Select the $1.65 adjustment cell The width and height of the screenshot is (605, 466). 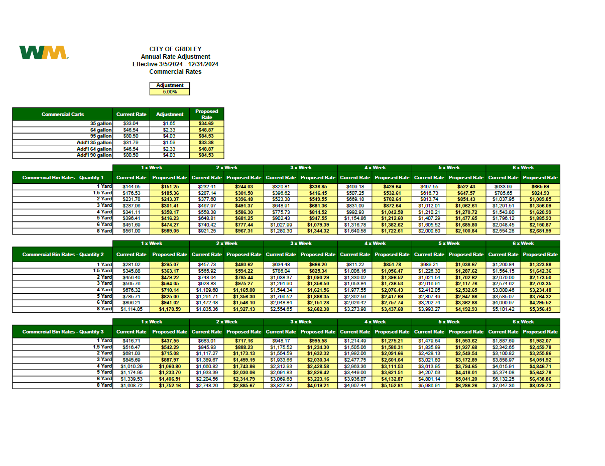pyautogui.click(x=170, y=124)
